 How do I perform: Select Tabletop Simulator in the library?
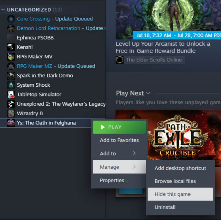pos(53,94)
